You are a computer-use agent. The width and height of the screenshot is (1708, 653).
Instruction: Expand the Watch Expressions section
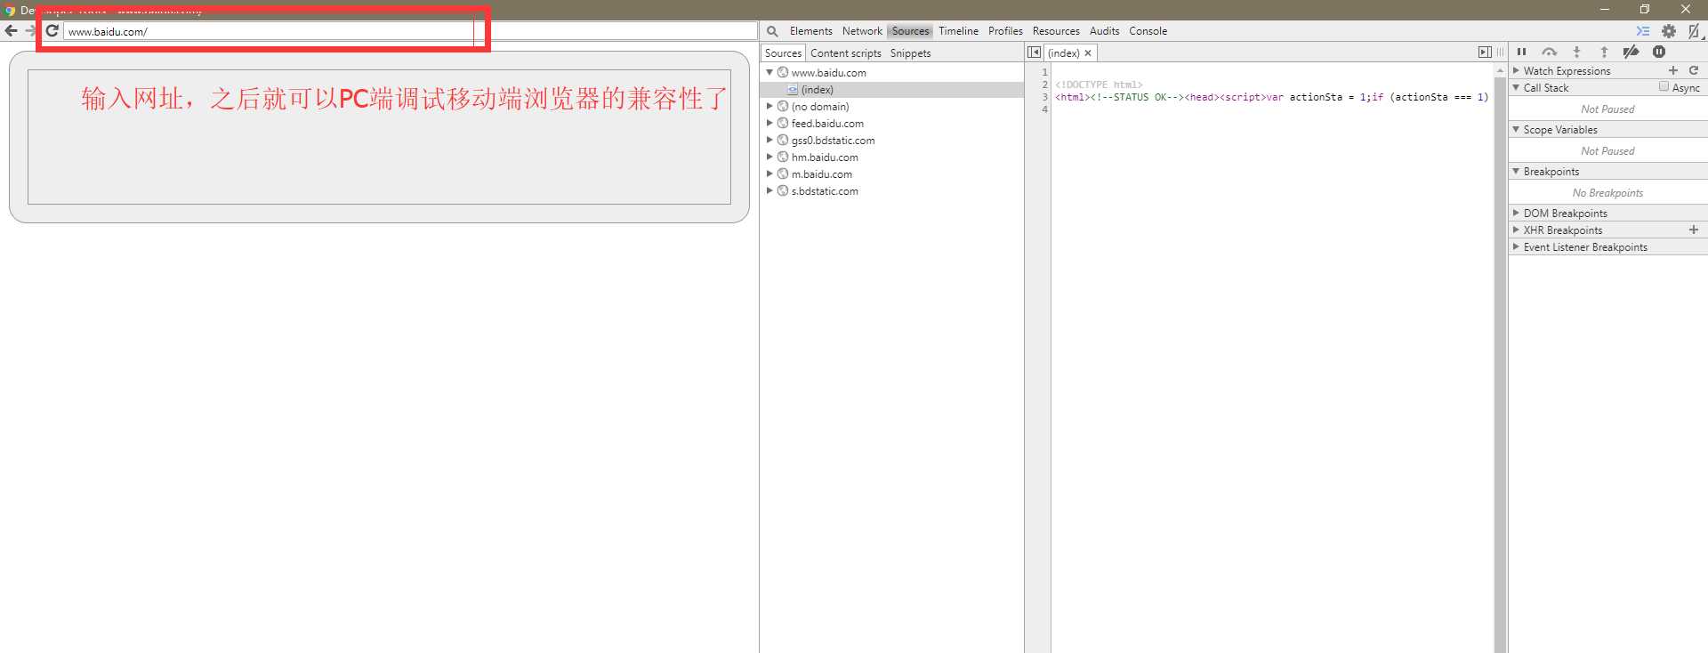click(1516, 70)
